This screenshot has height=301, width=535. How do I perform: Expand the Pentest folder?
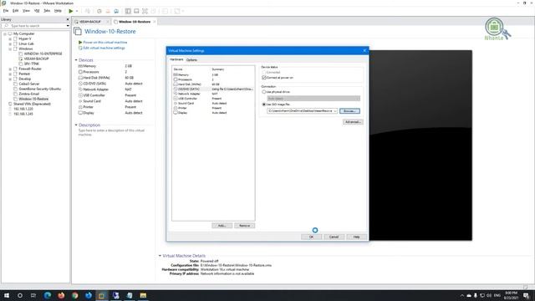click(10, 74)
